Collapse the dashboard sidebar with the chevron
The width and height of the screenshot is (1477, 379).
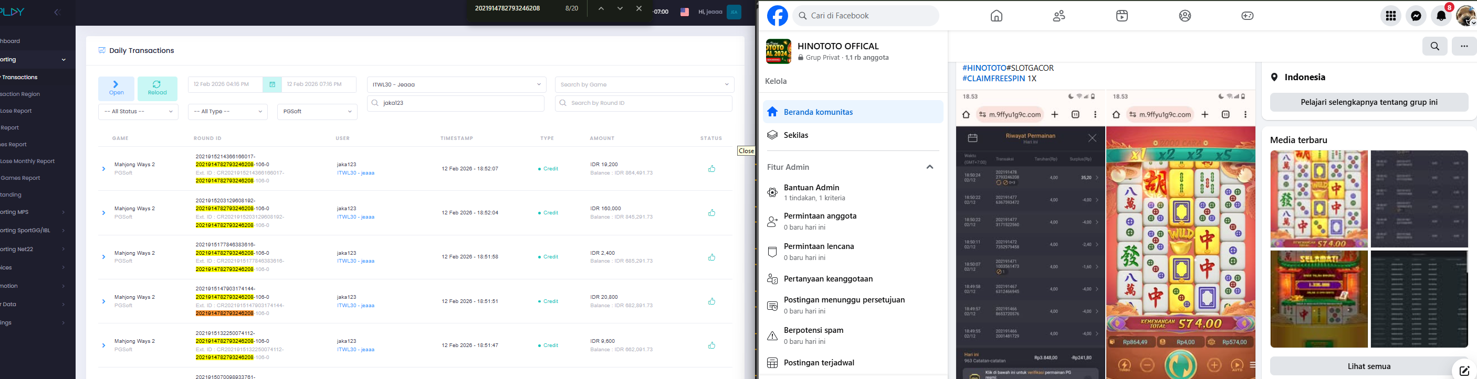click(56, 12)
